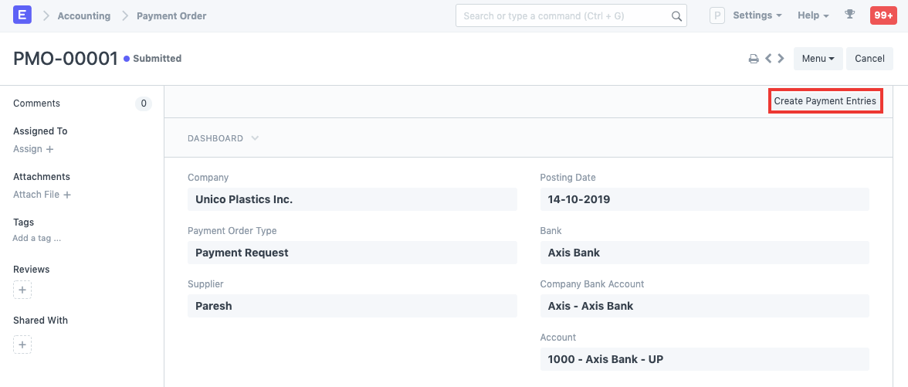Go to next document arrow
This screenshot has height=387, width=908.
781,58
